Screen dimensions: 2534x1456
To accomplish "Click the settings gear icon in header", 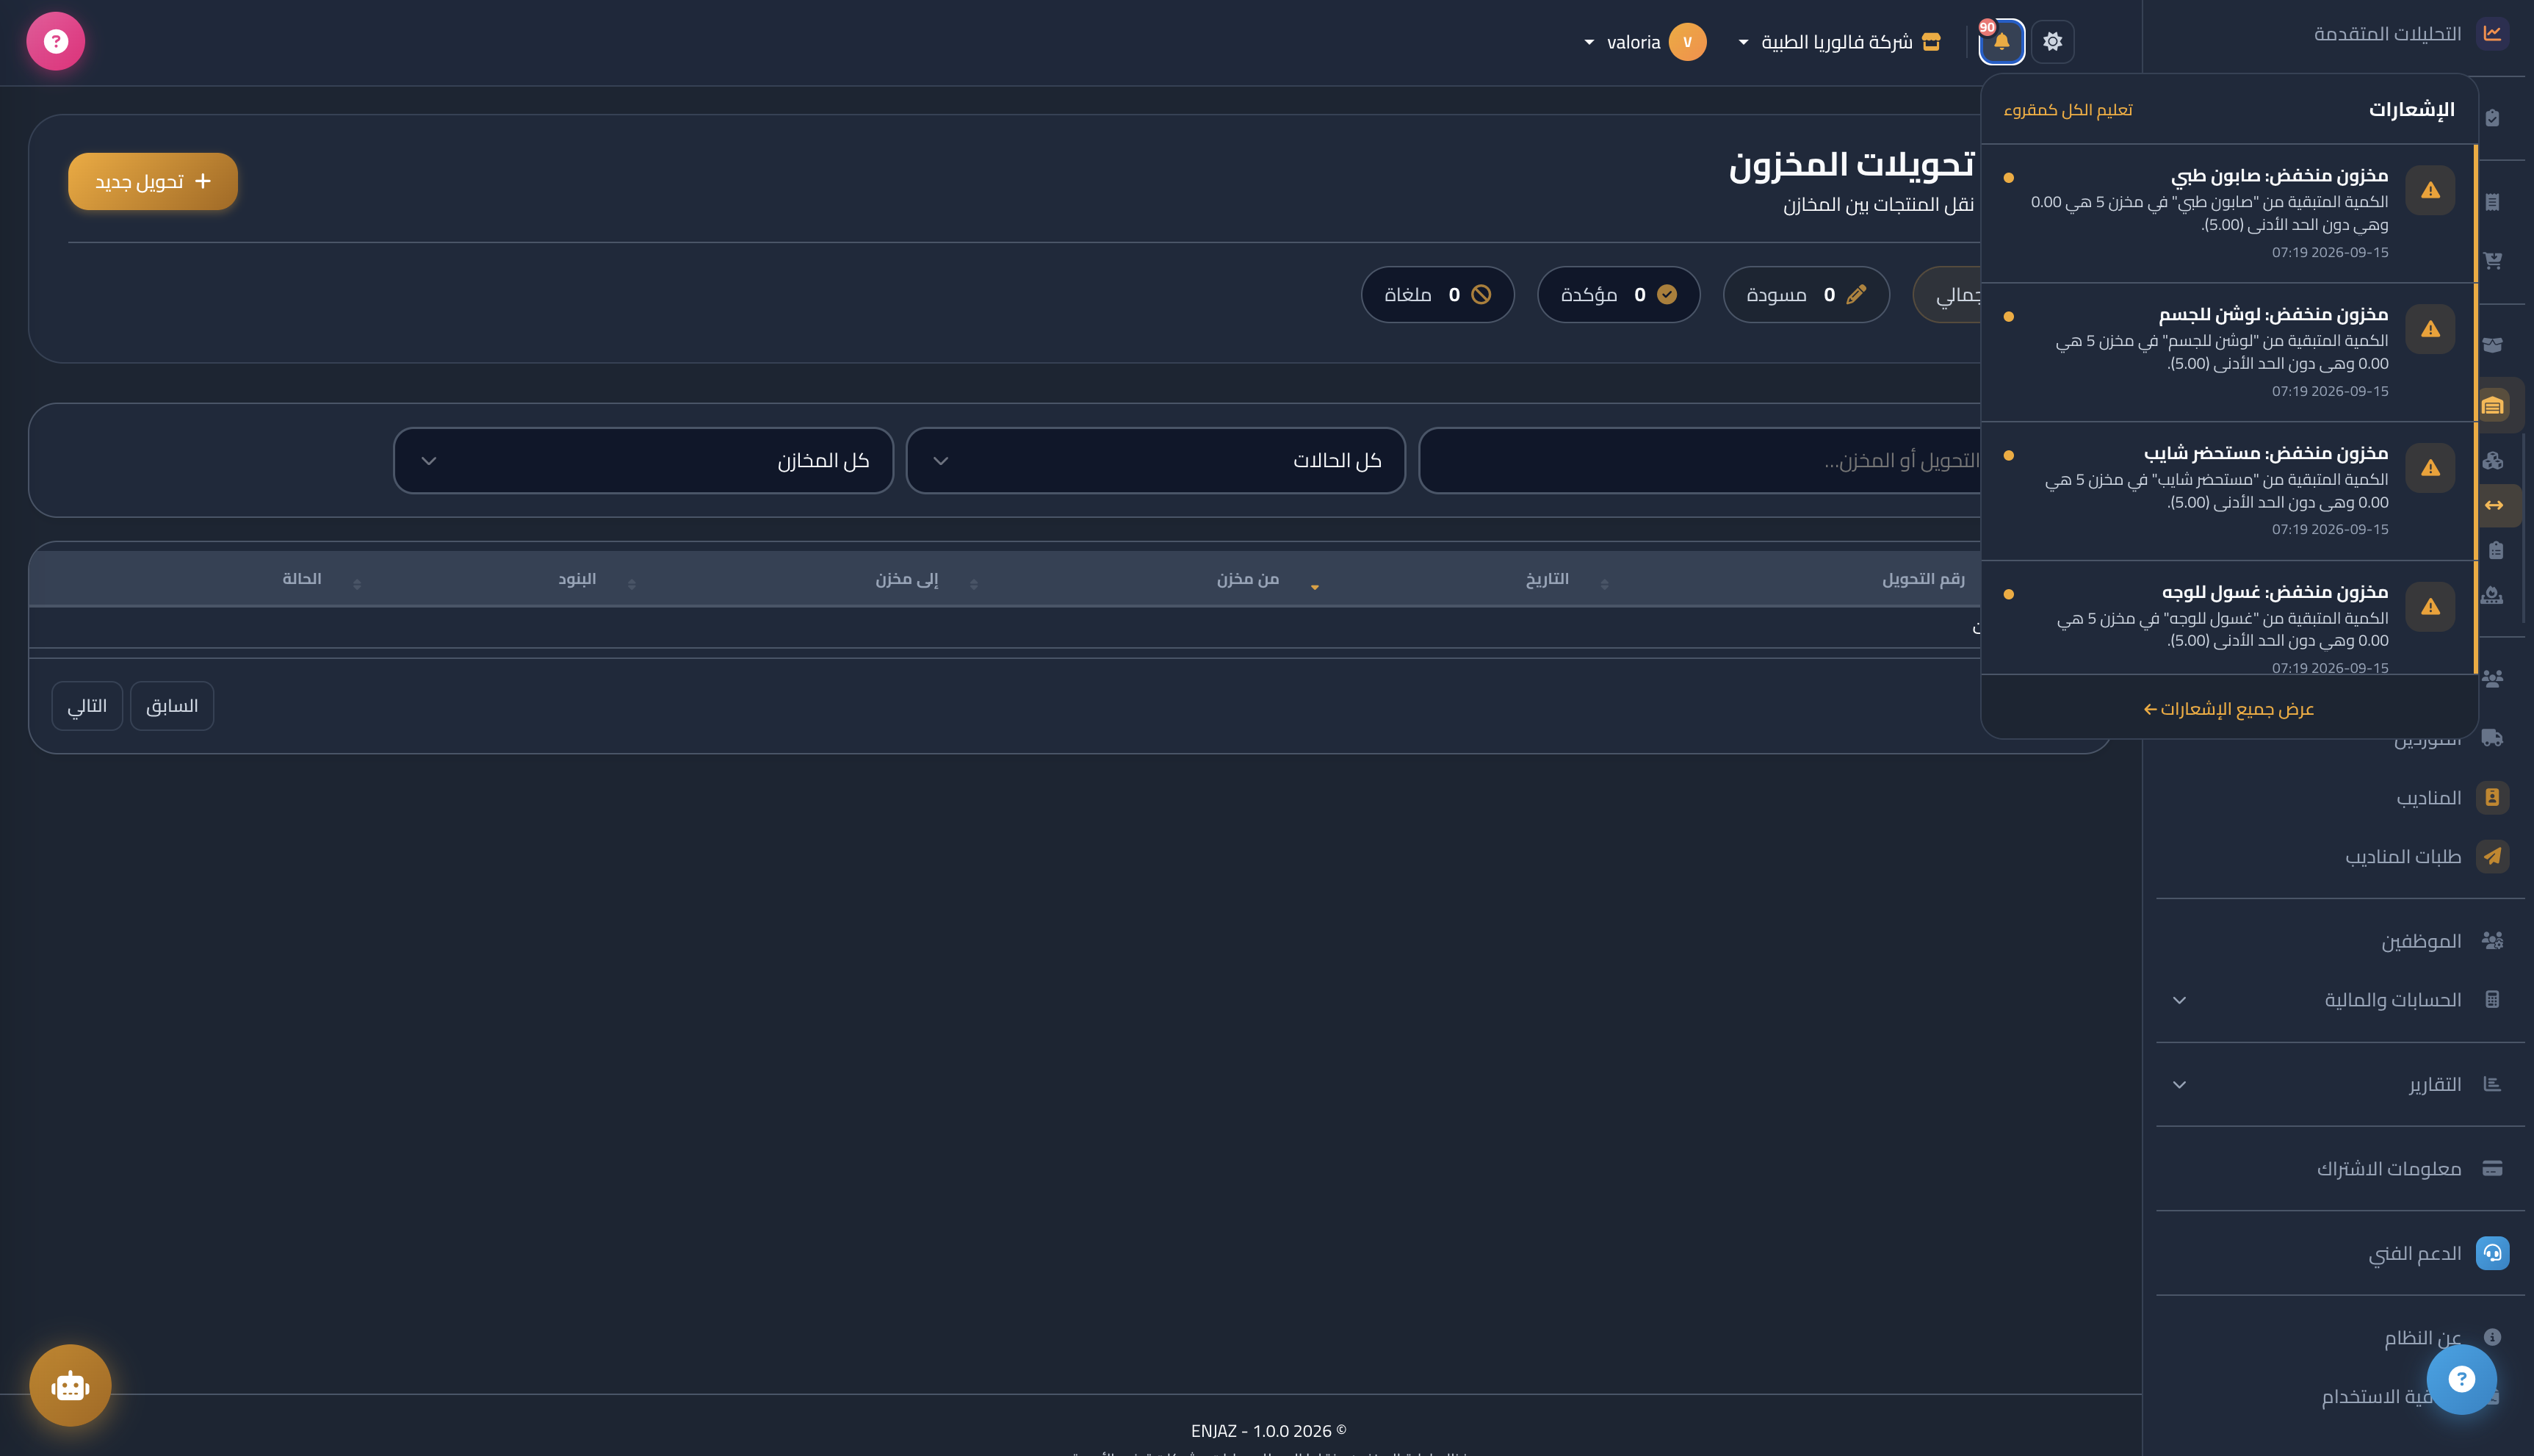I will coord(2052,42).
